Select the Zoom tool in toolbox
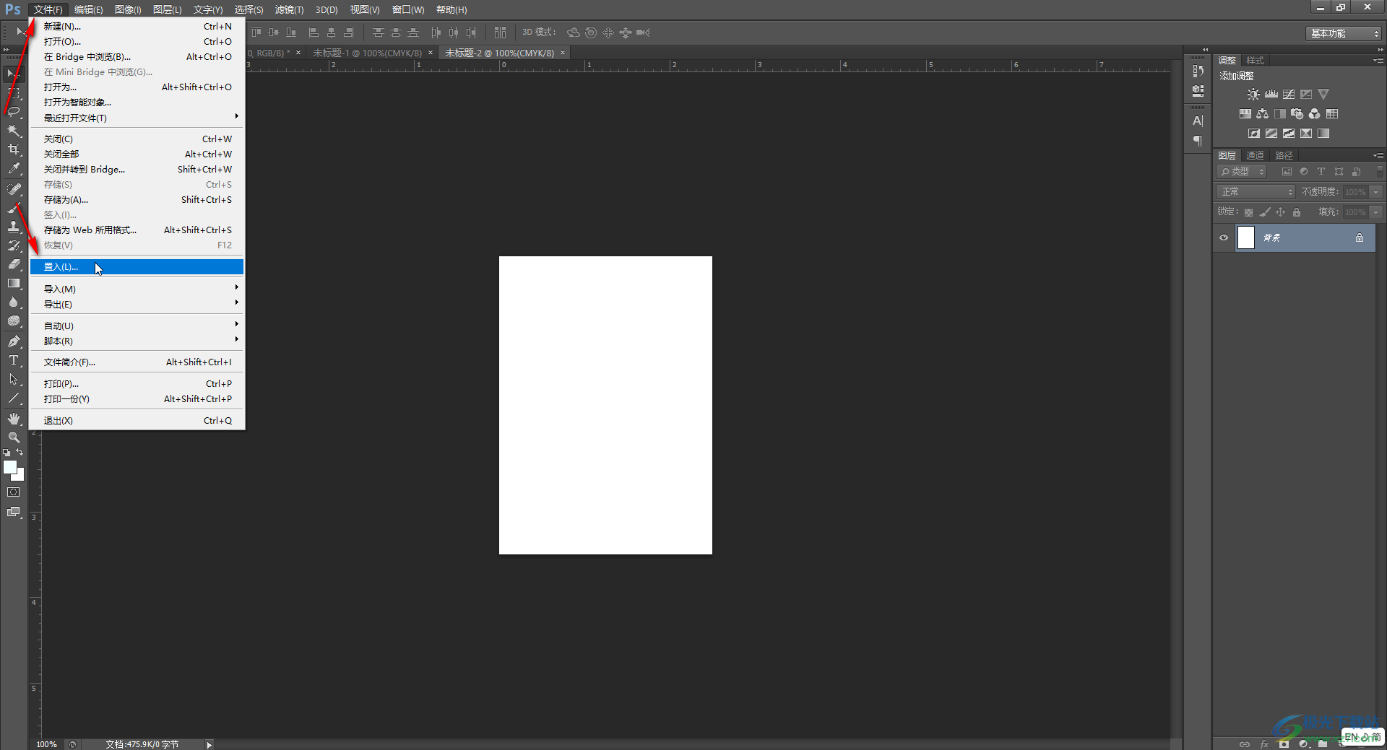 point(14,437)
